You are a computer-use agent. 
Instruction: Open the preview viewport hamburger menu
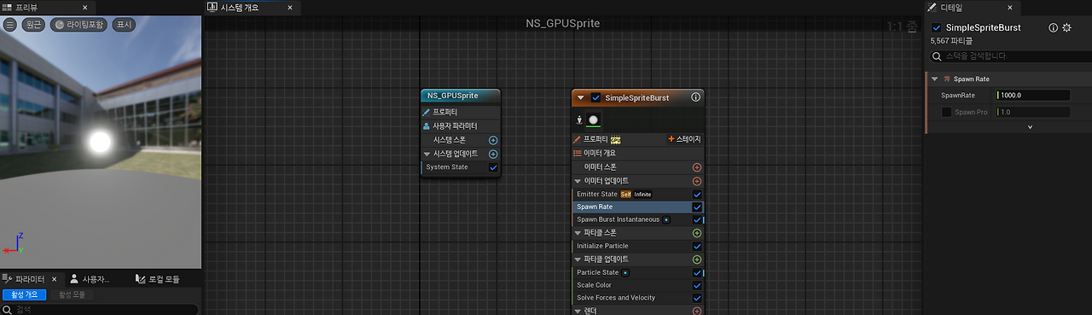tap(10, 25)
